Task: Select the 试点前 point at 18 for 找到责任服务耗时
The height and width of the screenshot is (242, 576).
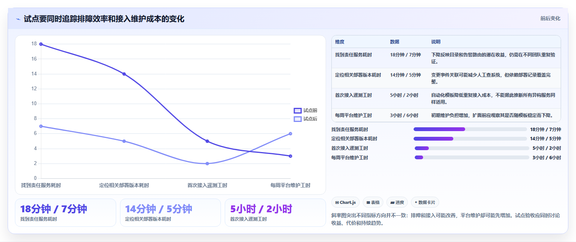Action: (41, 44)
